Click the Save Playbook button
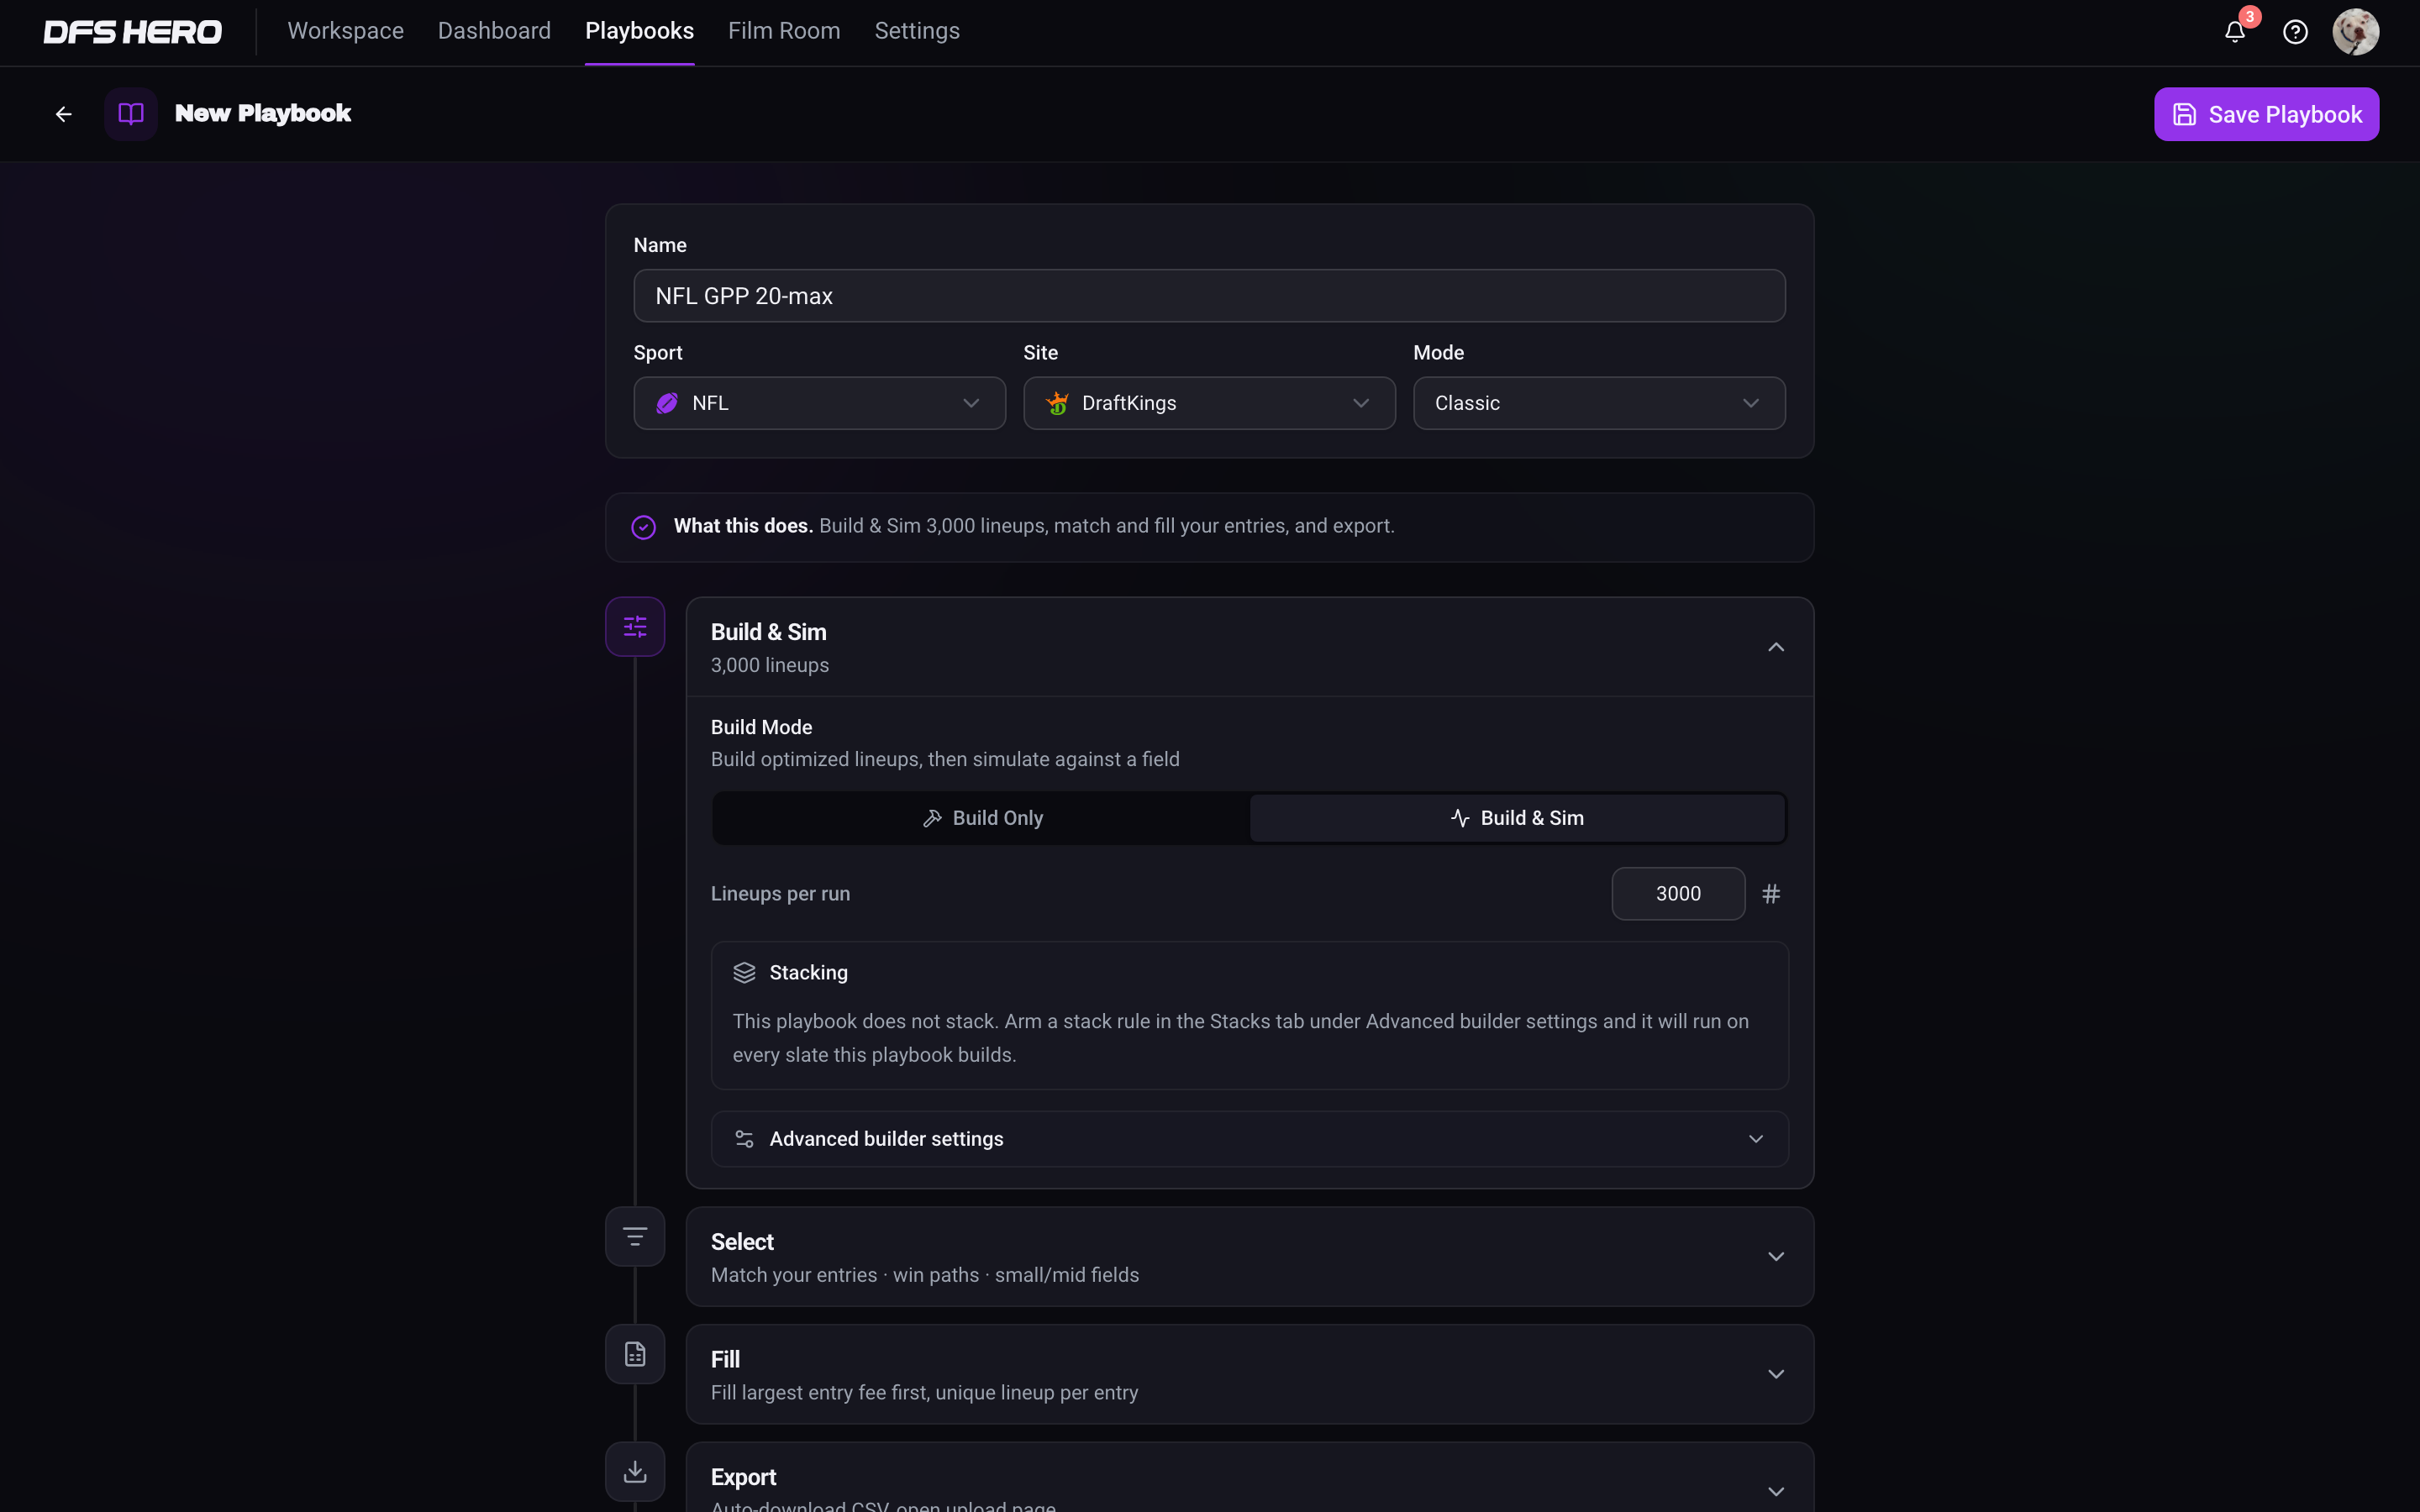The image size is (2420, 1512). click(2266, 114)
